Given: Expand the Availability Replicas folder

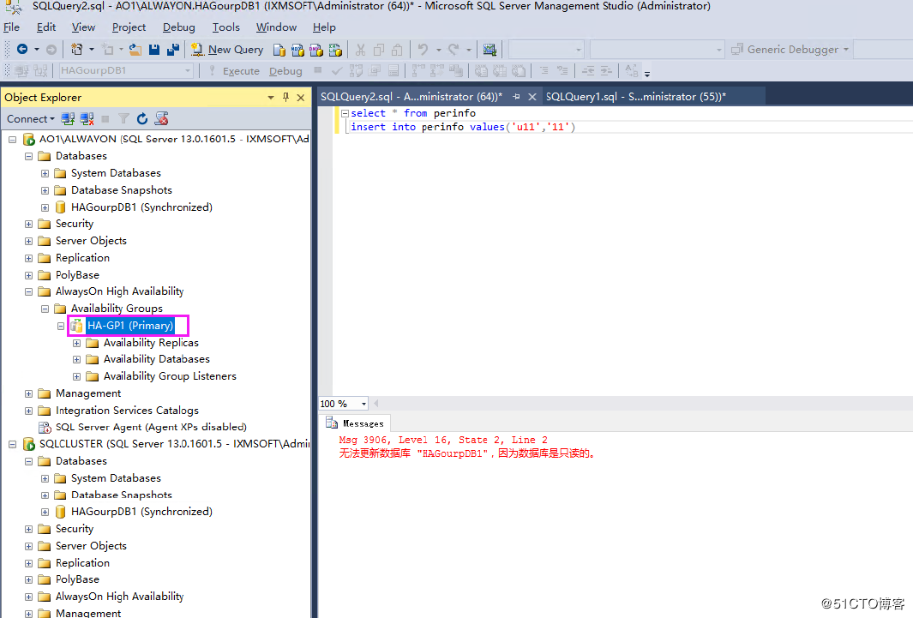Looking at the screenshot, I should point(76,344).
